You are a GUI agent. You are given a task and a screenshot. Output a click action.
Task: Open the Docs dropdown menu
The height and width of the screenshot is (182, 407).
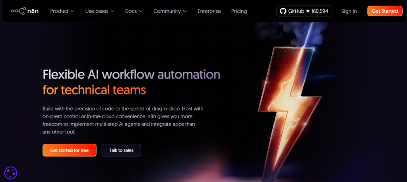pyautogui.click(x=134, y=11)
